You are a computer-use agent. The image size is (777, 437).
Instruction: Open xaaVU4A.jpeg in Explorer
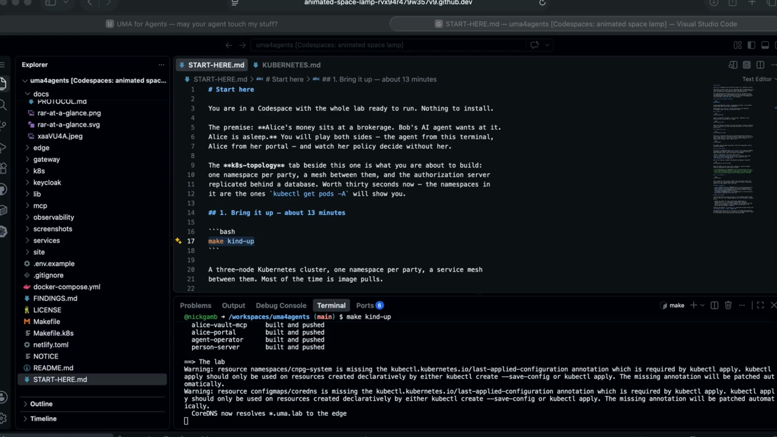(59, 136)
